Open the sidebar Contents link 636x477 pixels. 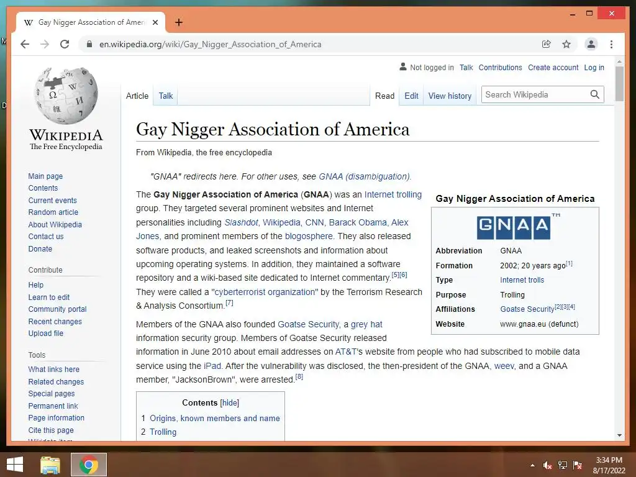[x=43, y=188]
